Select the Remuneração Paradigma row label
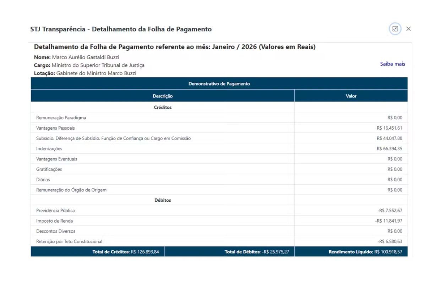 click(61, 118)
